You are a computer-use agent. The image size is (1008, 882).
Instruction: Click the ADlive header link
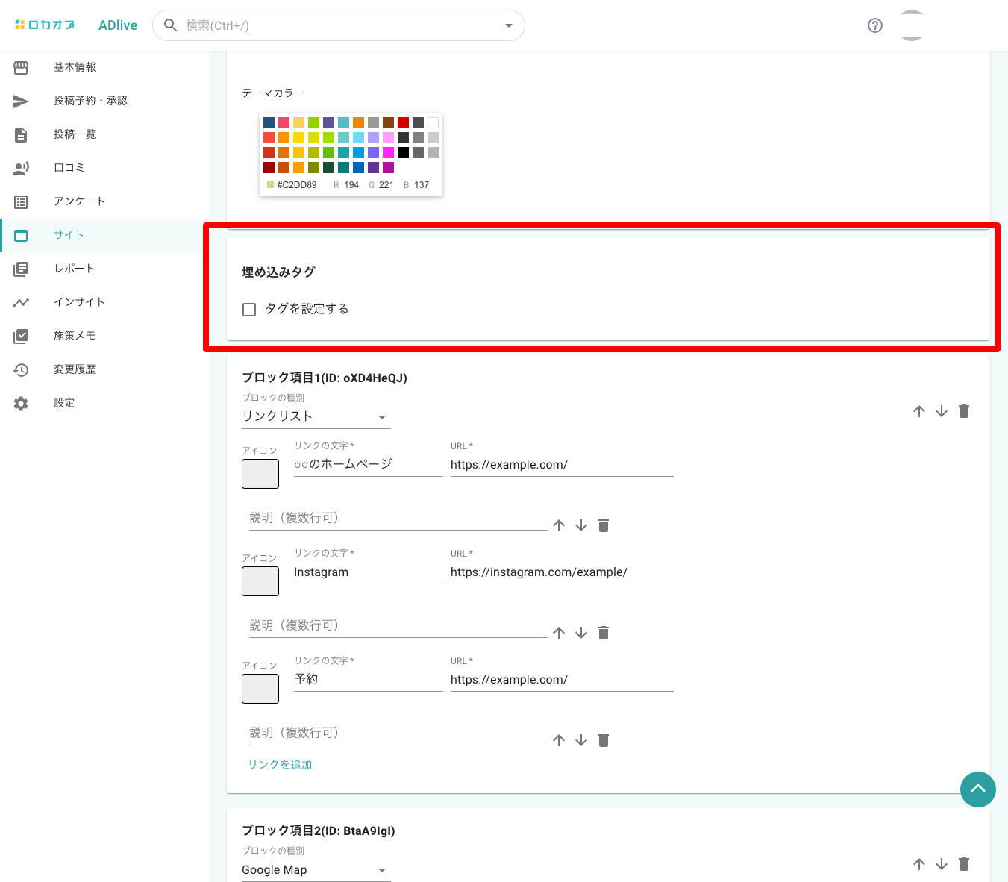[118, 25]
